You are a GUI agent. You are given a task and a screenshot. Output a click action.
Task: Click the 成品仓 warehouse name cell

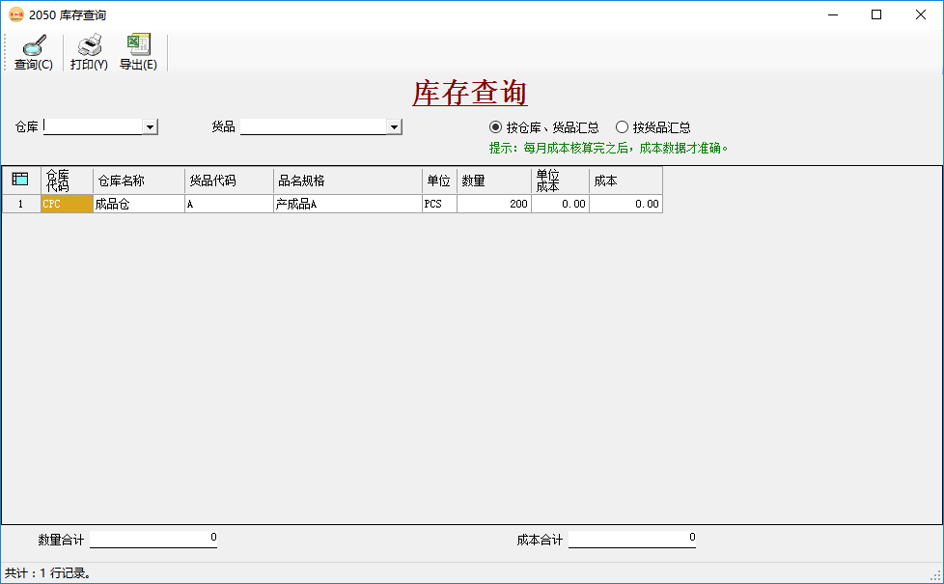click(x=138, y=204)
